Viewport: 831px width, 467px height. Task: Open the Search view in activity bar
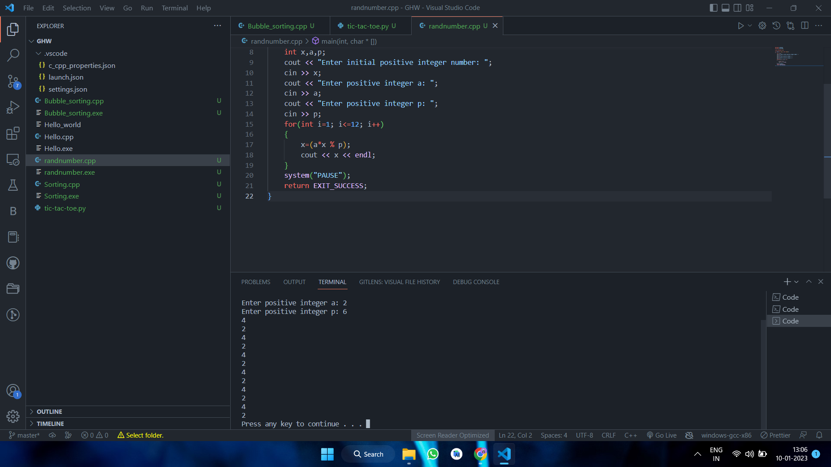[x=13, y=55]
